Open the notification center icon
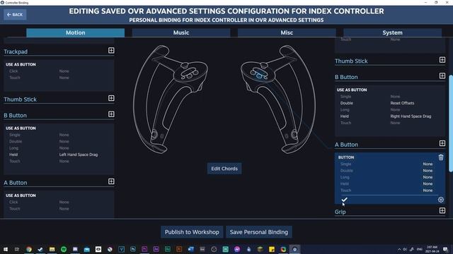Viewport: 453px width, 254px height. 445,249
